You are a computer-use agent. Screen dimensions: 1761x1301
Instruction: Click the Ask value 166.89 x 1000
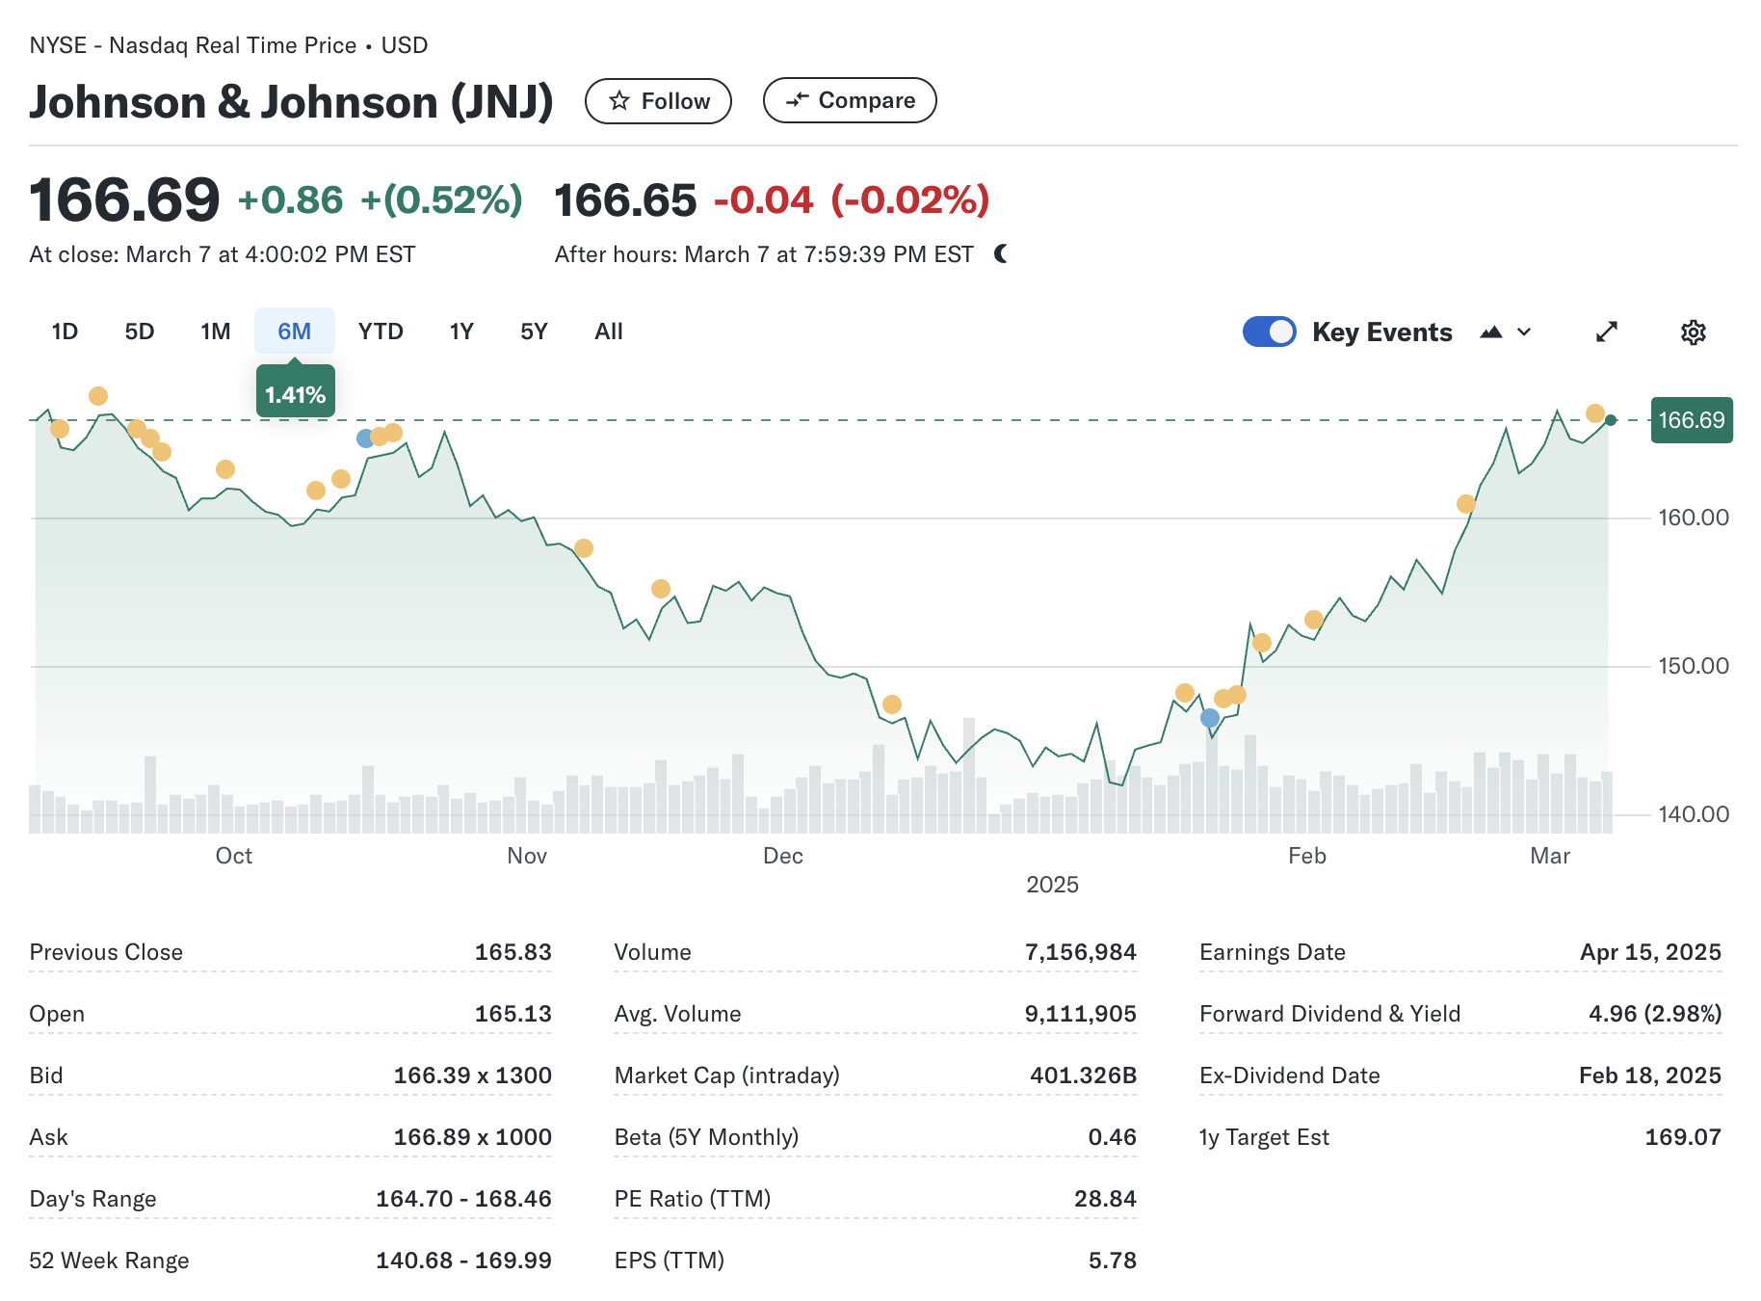472,1137
